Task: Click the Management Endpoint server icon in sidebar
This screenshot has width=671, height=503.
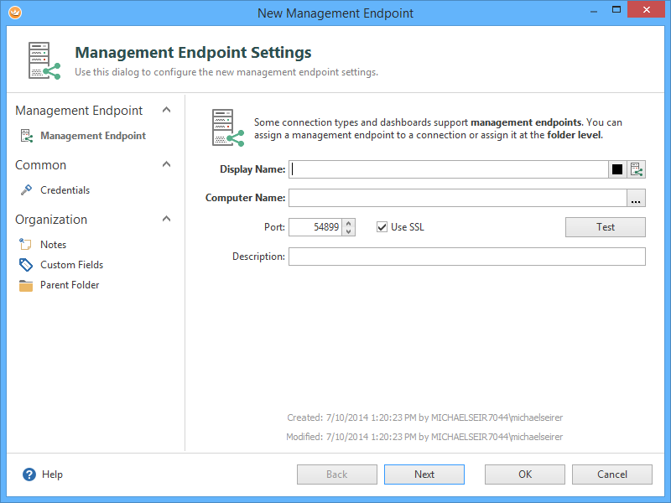Action: click(26, 136)
